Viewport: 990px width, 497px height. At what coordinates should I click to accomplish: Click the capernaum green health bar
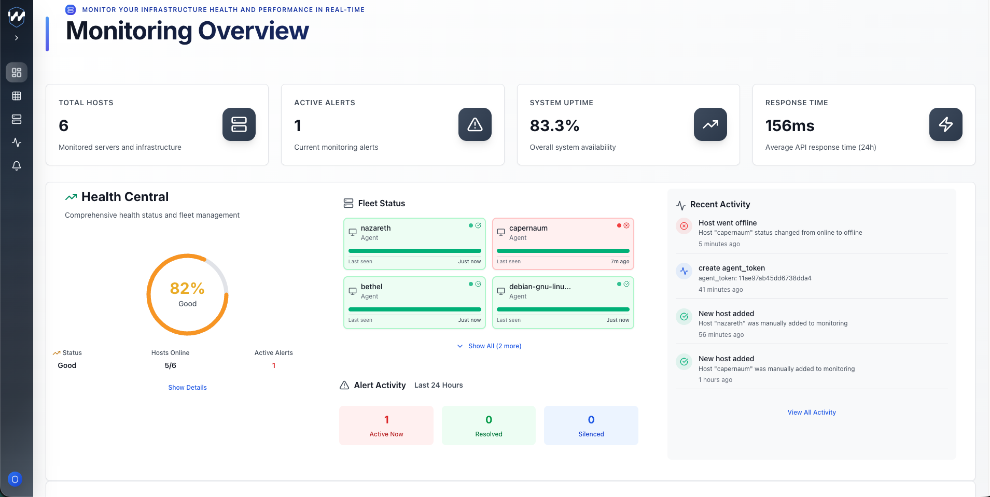coord(563,251)
